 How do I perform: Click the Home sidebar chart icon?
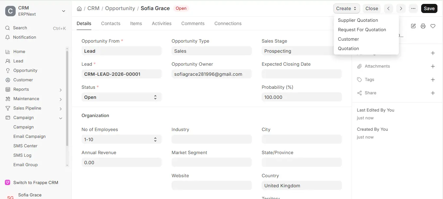(8, 52)
